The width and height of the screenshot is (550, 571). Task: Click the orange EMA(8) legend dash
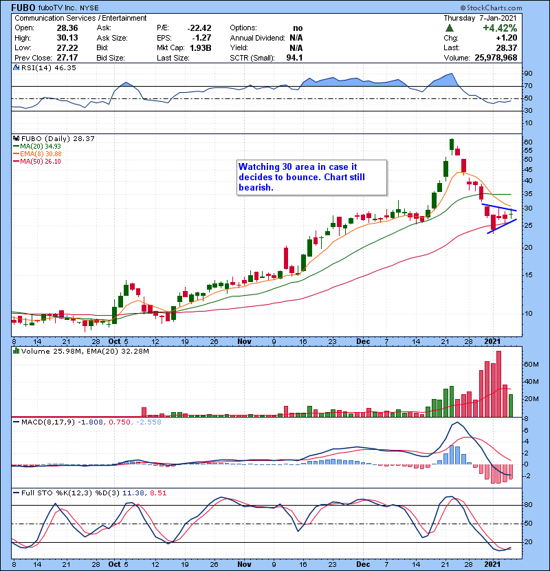click(16, 154)
